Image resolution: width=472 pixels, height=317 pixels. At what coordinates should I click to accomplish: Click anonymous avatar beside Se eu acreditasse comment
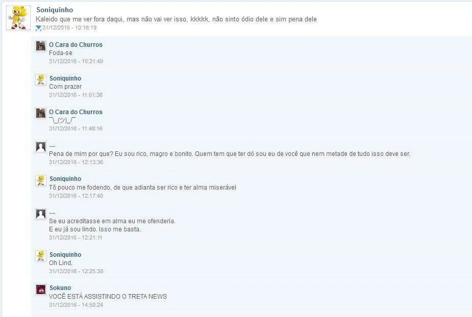point(41,214)
